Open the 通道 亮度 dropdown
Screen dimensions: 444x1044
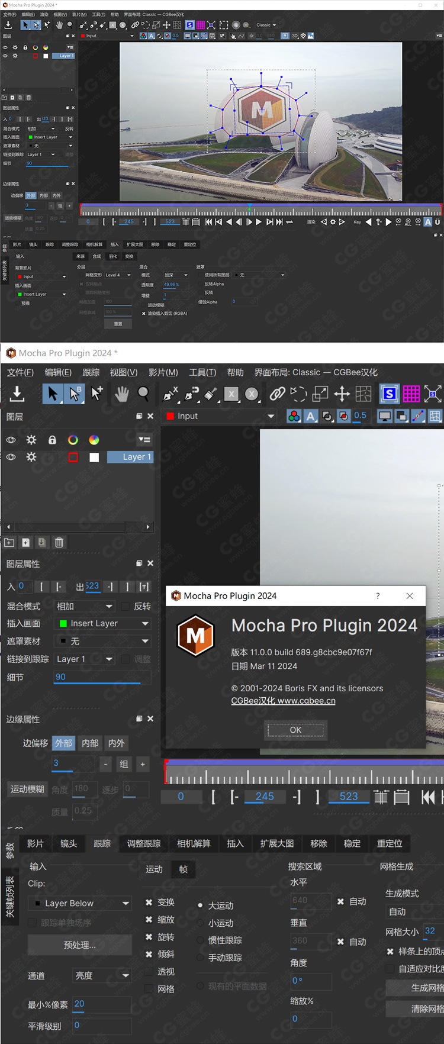(x=101, y=975)
